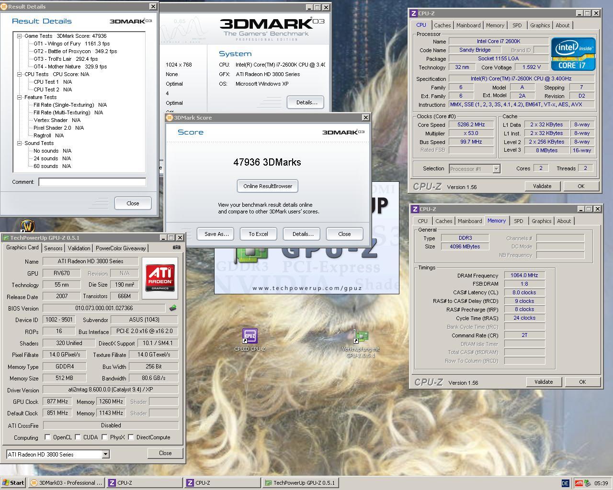Image resolution: width=613 pixels, height=490 pixels.
Task: Click Details... button in System panel
Action: pyautogui.click(x=306, y=102)
